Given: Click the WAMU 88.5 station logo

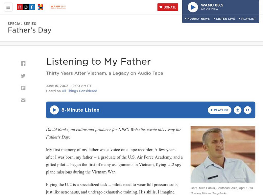Looking at the screenshot, I should point(58,7).
